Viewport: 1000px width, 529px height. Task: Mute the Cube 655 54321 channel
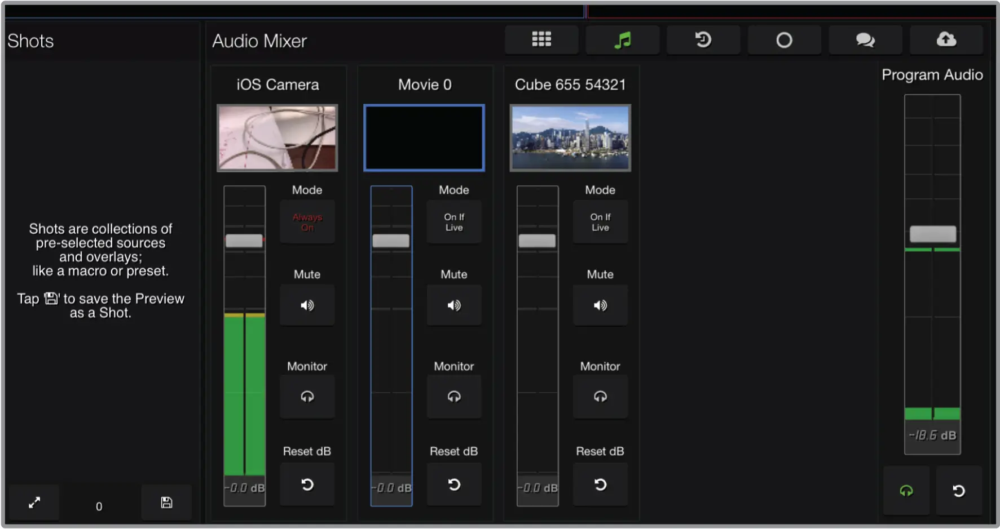(x=600, y=305)
